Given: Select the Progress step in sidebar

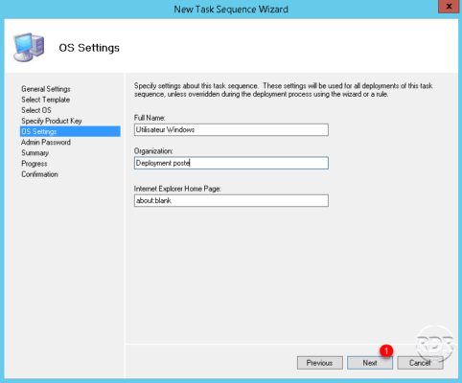Looking at the screenshot, I should pos(35,164).
